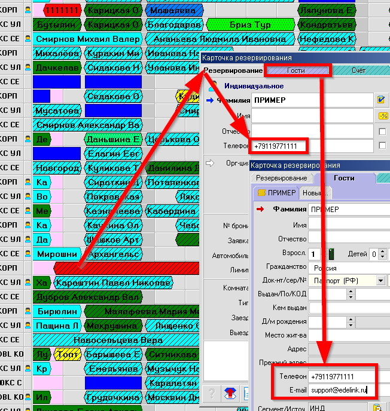This screenshot has width=390, height=411.
Task: Click the lookup icon beside Сегмент/Источ ИНД
Action: pos(377,407)
